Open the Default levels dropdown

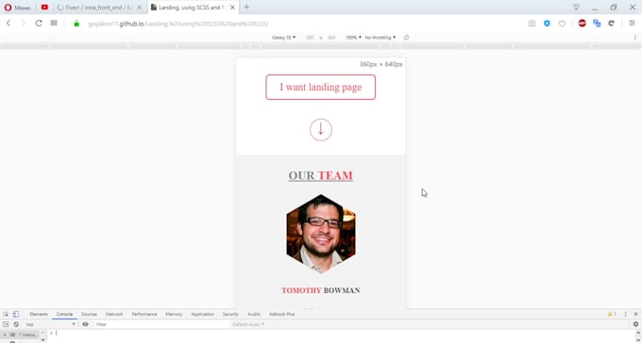[x=248, y=324]
